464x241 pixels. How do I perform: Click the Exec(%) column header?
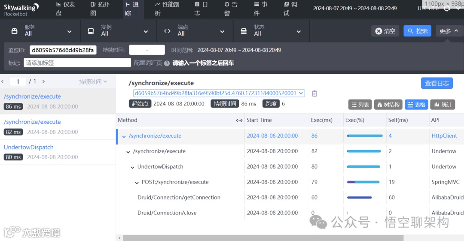point(354,120)
